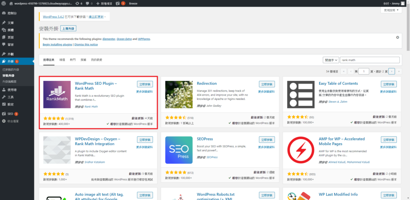Click the Rank Math plugin logo thumbnail
Screen dimensions: 410x200
57,94
